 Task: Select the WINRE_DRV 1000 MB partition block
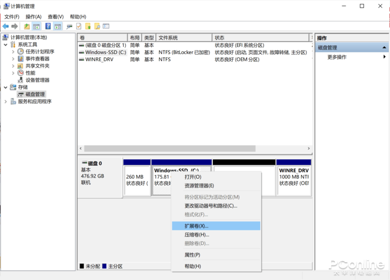point(294,178)
